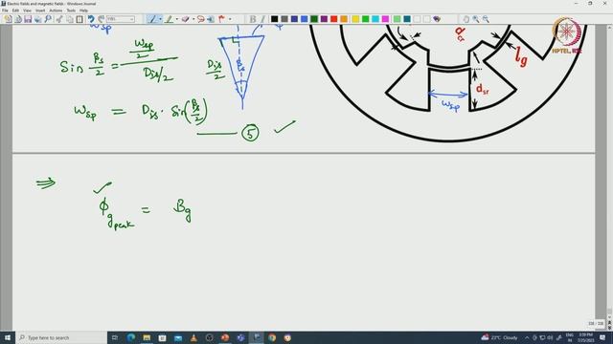613x344 pixels.
Task: Expand the Flag color options arrow
Action: 230,19
